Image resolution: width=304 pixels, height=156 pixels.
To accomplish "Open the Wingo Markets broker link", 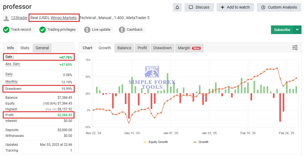I will [64, 18].
